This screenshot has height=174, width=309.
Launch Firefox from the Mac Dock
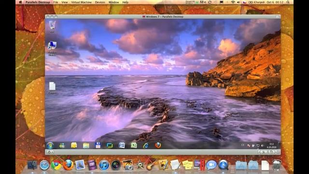68,165
